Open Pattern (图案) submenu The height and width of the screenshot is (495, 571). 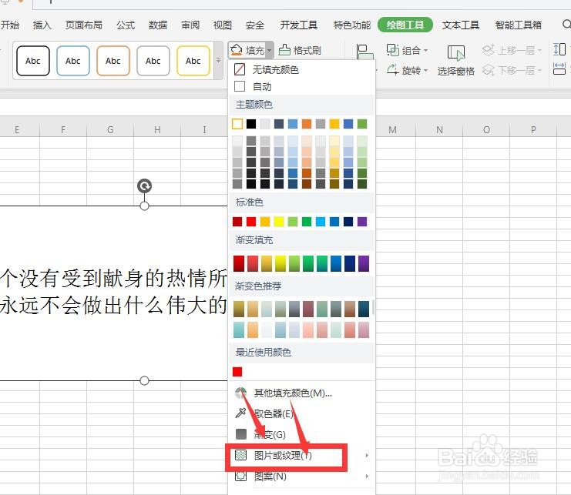[x=302, y=476]
